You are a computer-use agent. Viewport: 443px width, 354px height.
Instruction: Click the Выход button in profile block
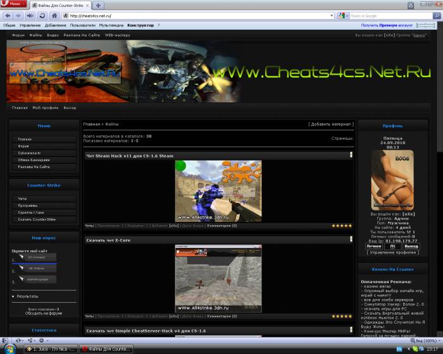click(x=411, y=246)
